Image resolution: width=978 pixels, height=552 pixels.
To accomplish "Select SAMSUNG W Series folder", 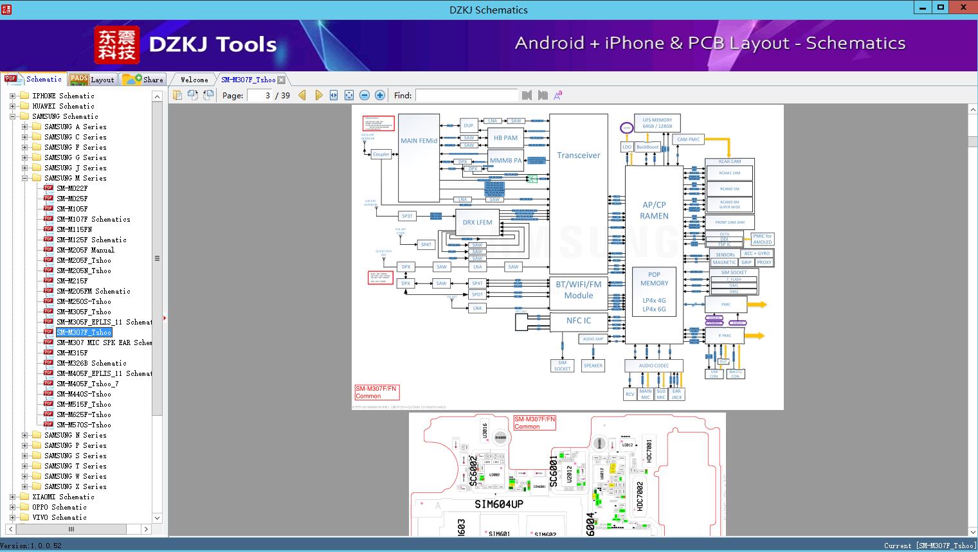I will pyautogui.click(x=75, y=476).
